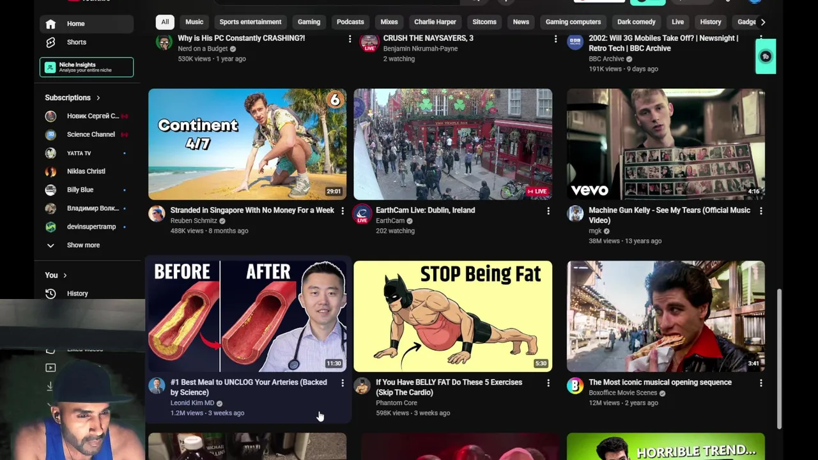
Task: Open more options for Unclog Arteries video
Action: (343, 383)
